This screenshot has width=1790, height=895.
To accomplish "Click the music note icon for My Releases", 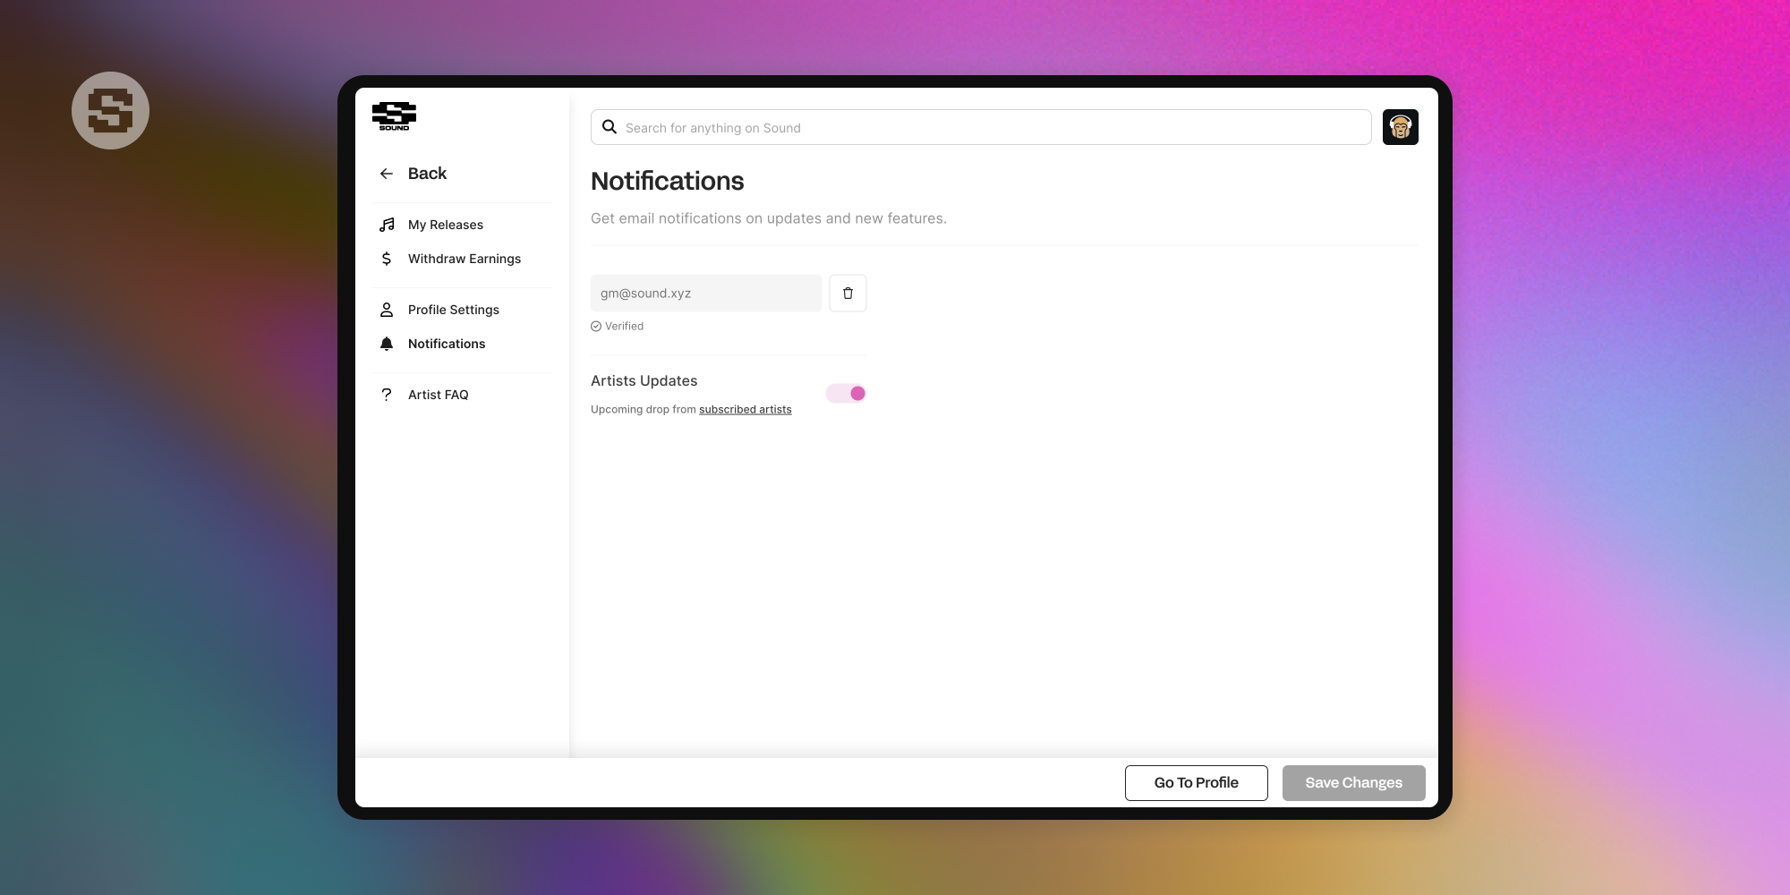I will click(x=387, y=225).
